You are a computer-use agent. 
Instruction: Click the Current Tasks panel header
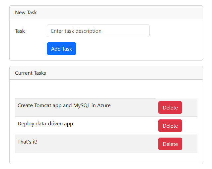pos(106,73)
